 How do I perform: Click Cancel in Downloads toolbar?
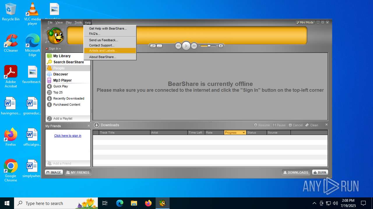coord(295,125)
